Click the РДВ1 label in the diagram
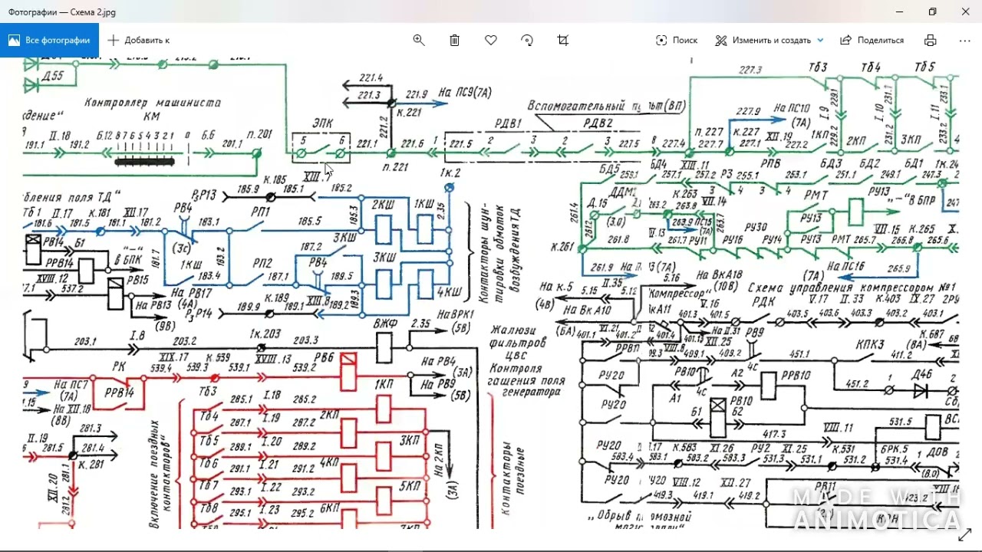 [508, 123]
